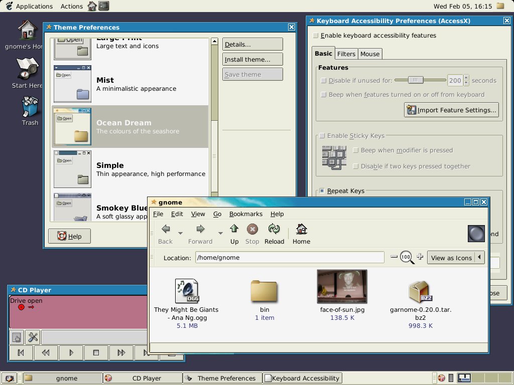Screen dimensions: 514x385
Task: Open the Help menu in the file browser
Action: click(277, 214)
